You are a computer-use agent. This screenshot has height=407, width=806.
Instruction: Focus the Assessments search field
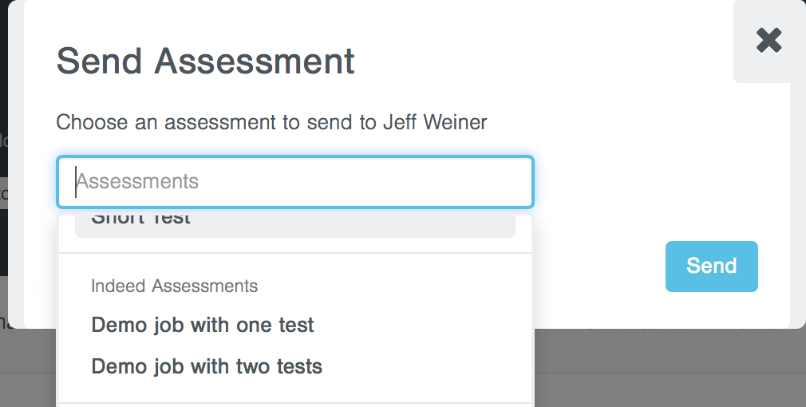(295, 182)
